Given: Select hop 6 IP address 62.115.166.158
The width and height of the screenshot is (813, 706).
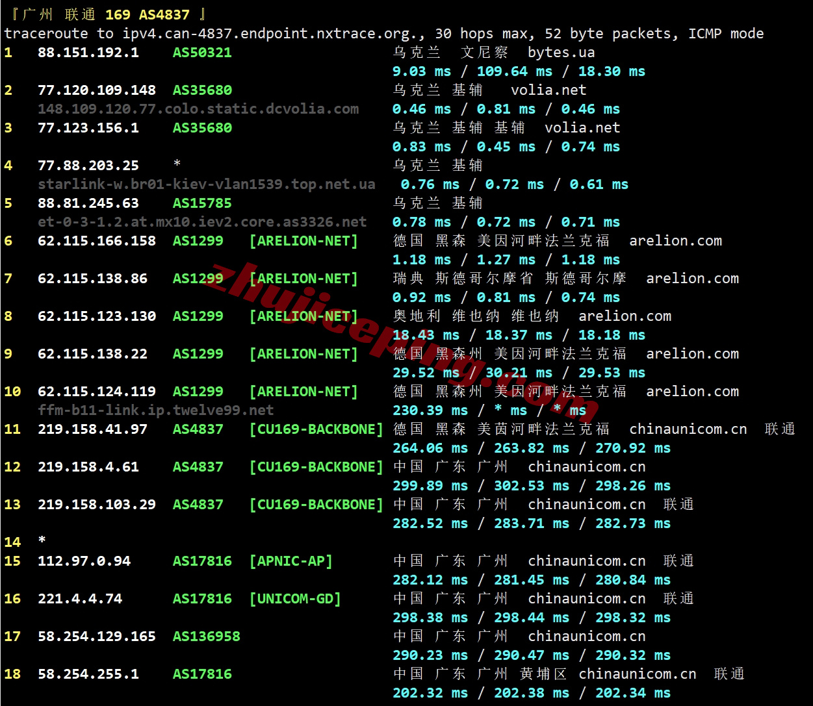Looking at the screenshot, I should click(97, 241).
